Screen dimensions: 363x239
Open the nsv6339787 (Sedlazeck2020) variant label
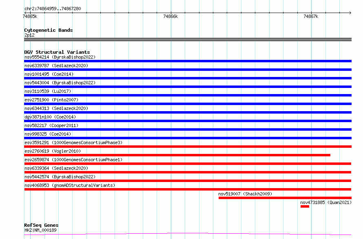tap(56, 66)
